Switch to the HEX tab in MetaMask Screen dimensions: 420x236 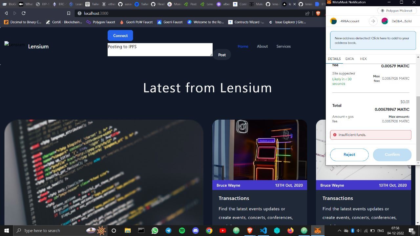point(363,59)
